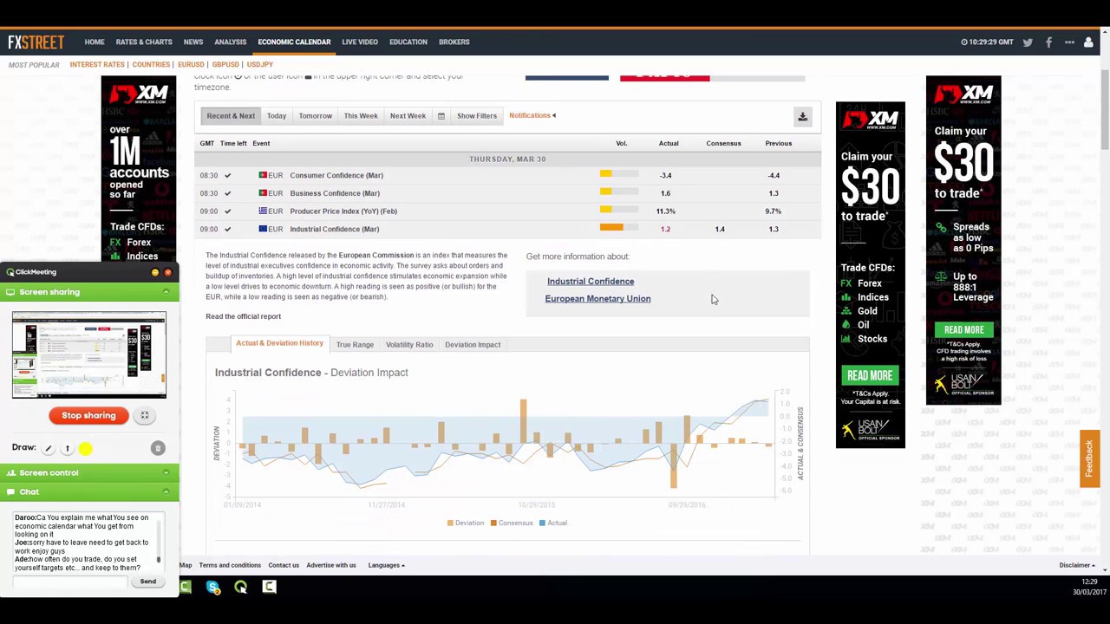1110x624 pixels.
Task: Click the Greece flag on Producer Price Index row
Action: point(263,211)
